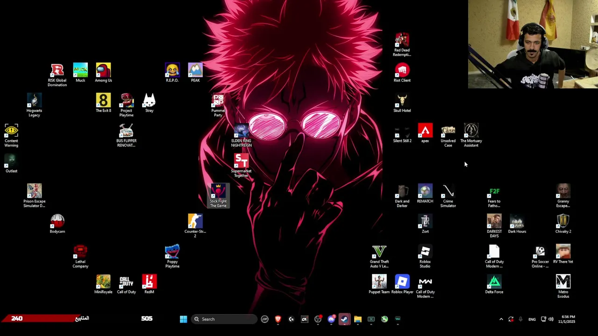Select the Roblox Player icon
The width and height of the screenshot is (598, 336).
click(x=402, y=285)
